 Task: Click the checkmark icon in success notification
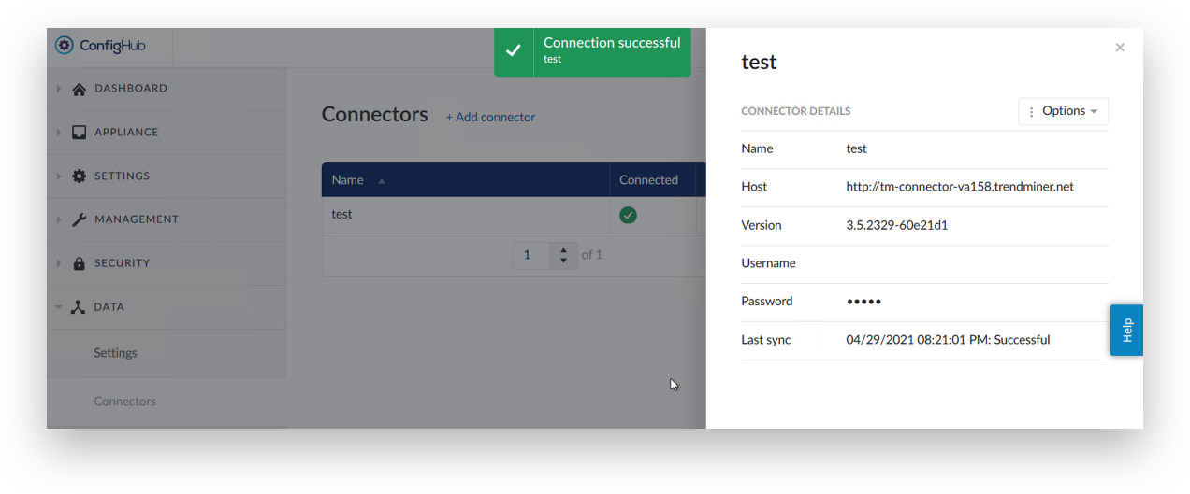click(x=514, y=51)
